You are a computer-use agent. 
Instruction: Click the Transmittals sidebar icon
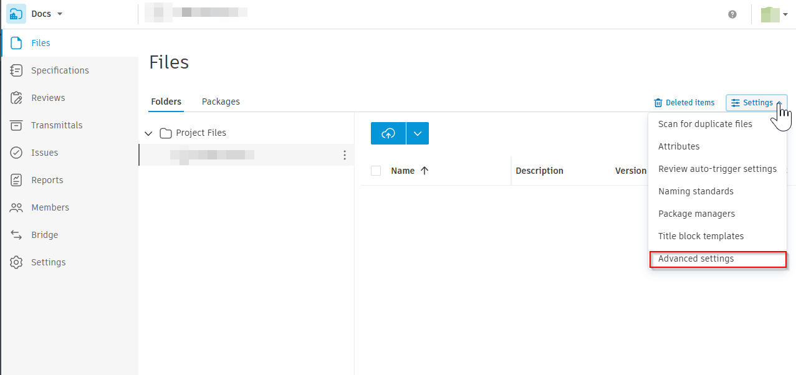[x=16, y=125]
